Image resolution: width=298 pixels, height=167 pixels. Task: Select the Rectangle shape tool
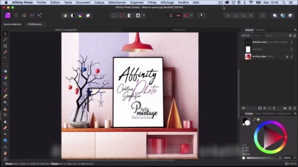pyautogui.click(x=5, y=141)
